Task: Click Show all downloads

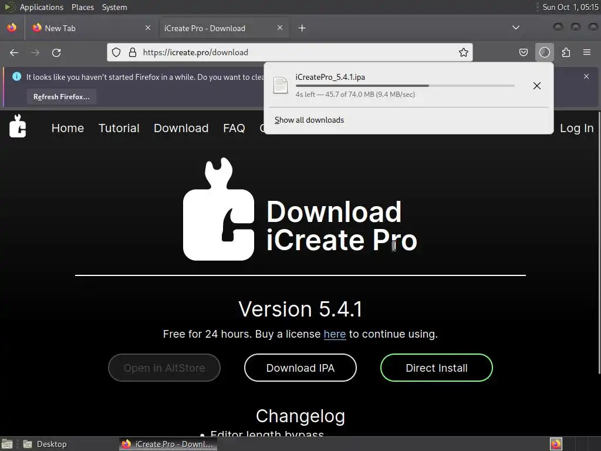Action: pyautogui.click(x=309, y=120)
